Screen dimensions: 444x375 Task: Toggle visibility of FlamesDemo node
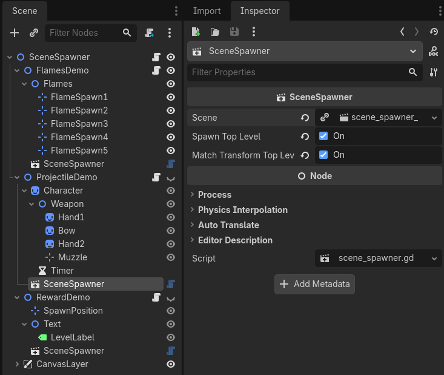(x=171, y=70)
